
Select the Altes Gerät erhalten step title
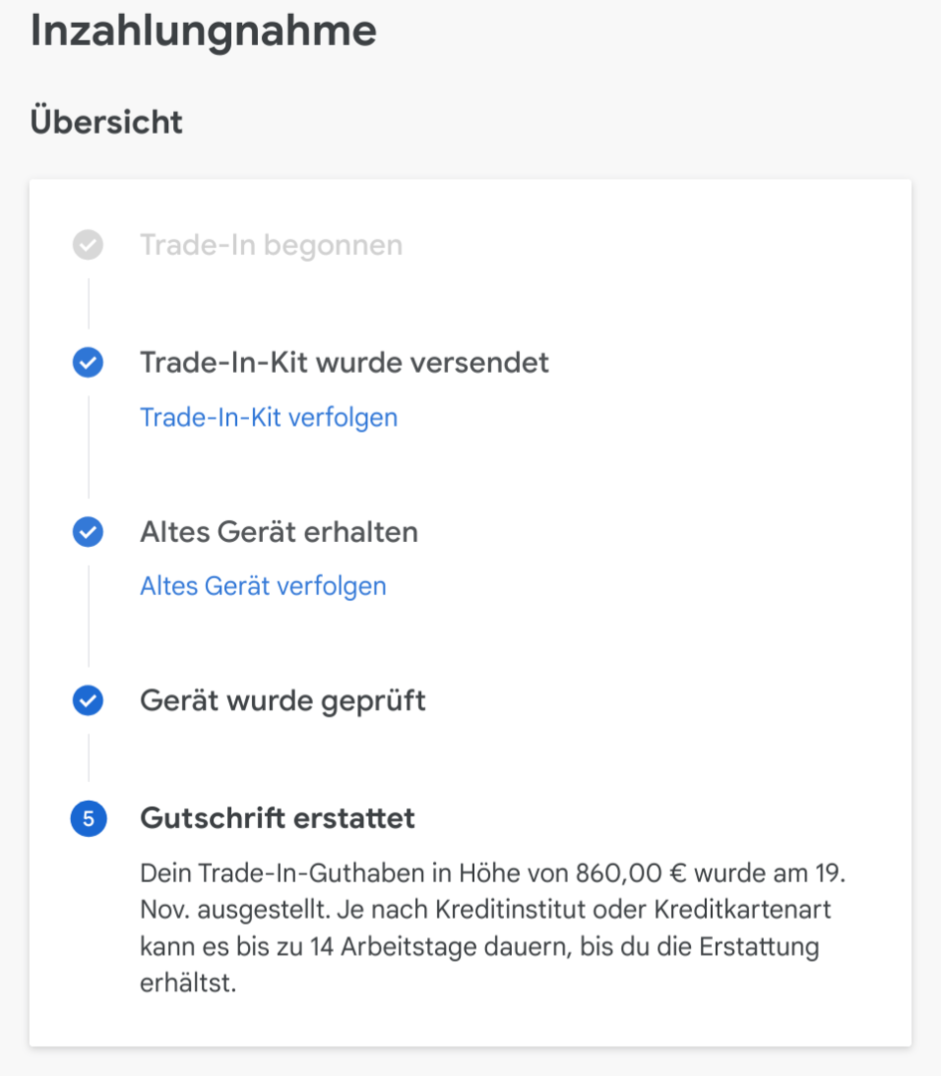pos(279,532)
